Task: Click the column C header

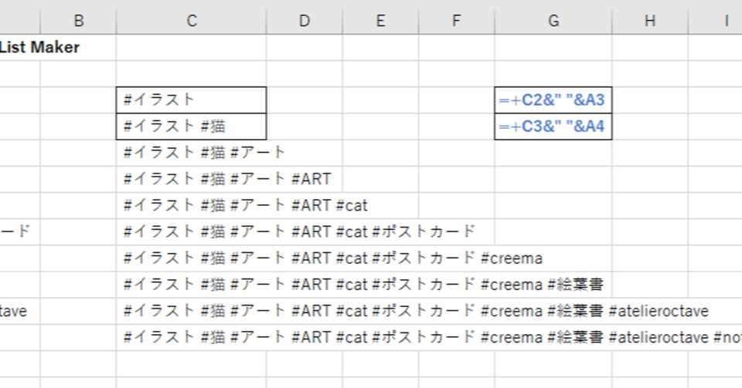Action: coord(191,22)
